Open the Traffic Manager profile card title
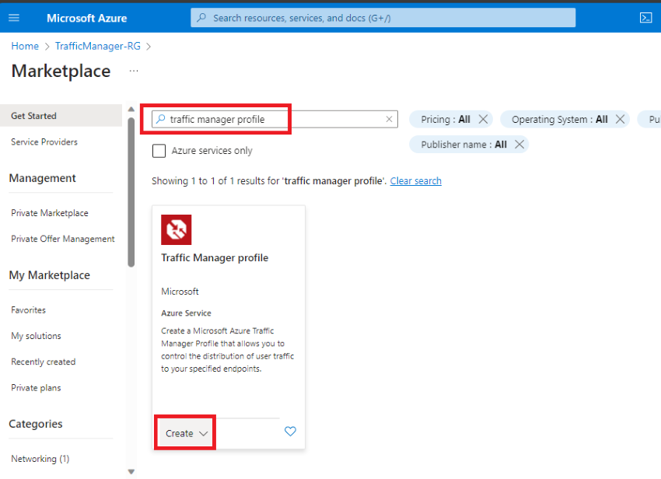This screenshot has height=479, width=661. (215, 257)
